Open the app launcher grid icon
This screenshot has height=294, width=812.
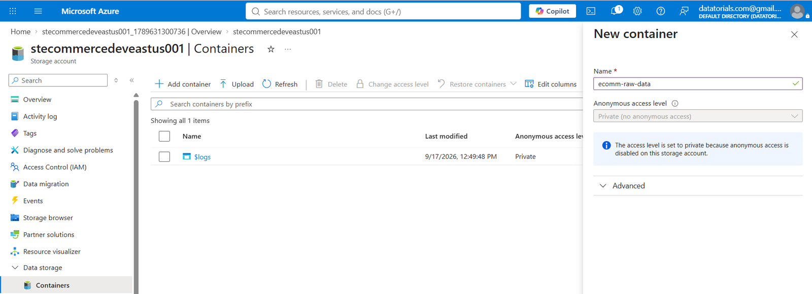13,11
